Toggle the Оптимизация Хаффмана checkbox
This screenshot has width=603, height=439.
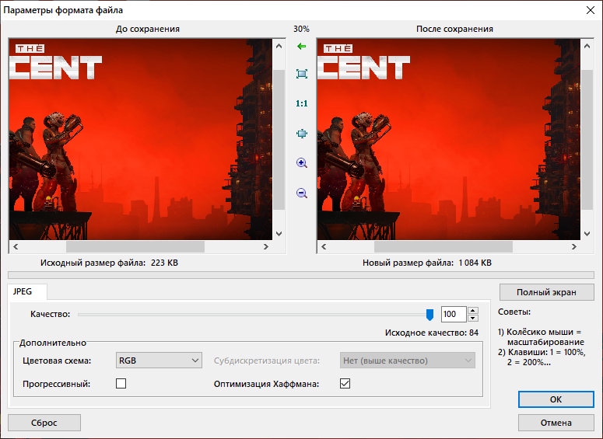pos(345,383)
